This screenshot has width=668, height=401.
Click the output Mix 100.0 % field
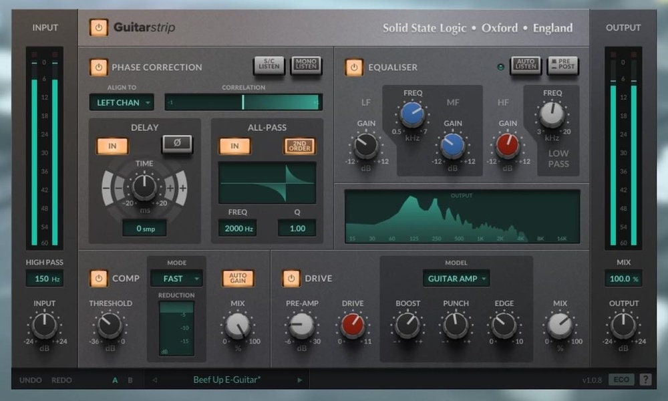(x=623, y=279)
